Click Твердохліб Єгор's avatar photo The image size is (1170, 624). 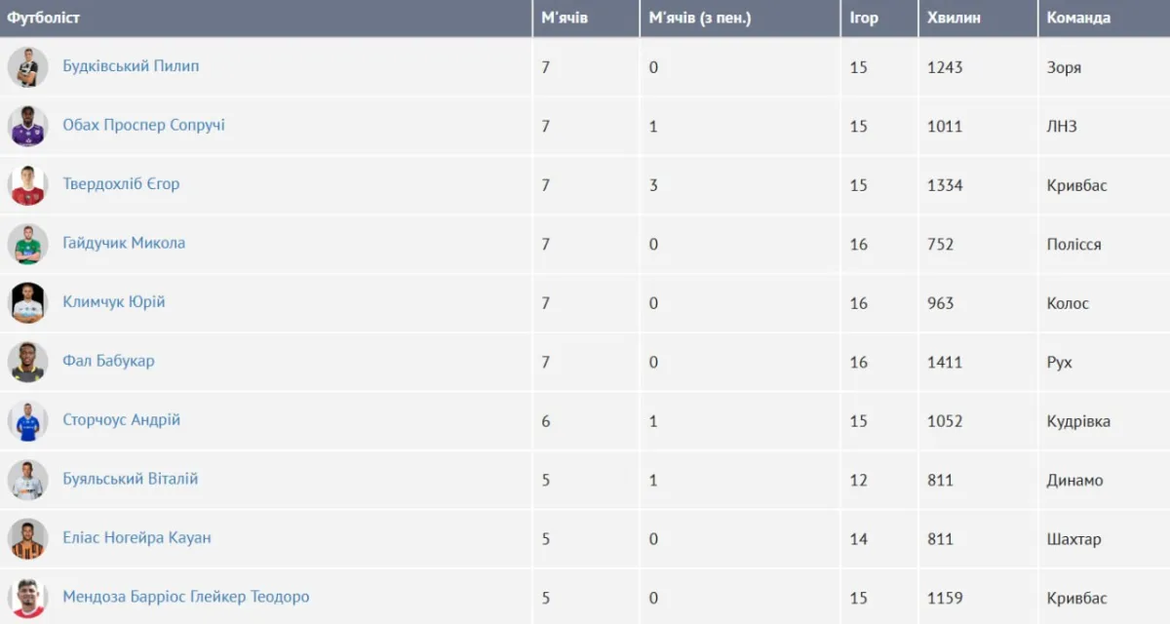click(x=27, y=185)
